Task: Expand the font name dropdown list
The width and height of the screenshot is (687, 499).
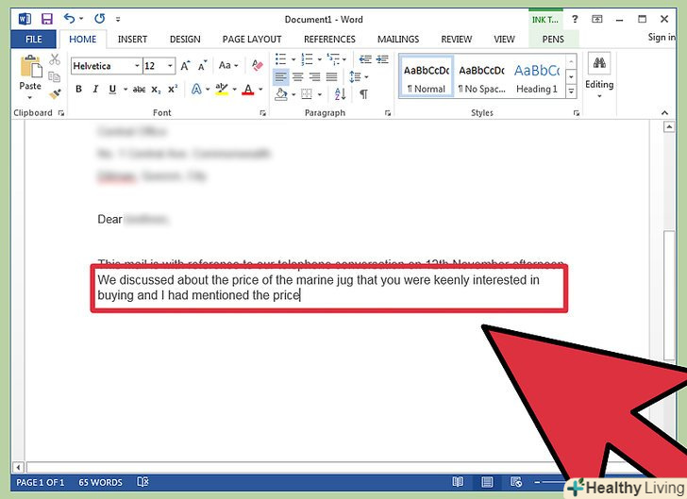Action: [x=137, y=66]
